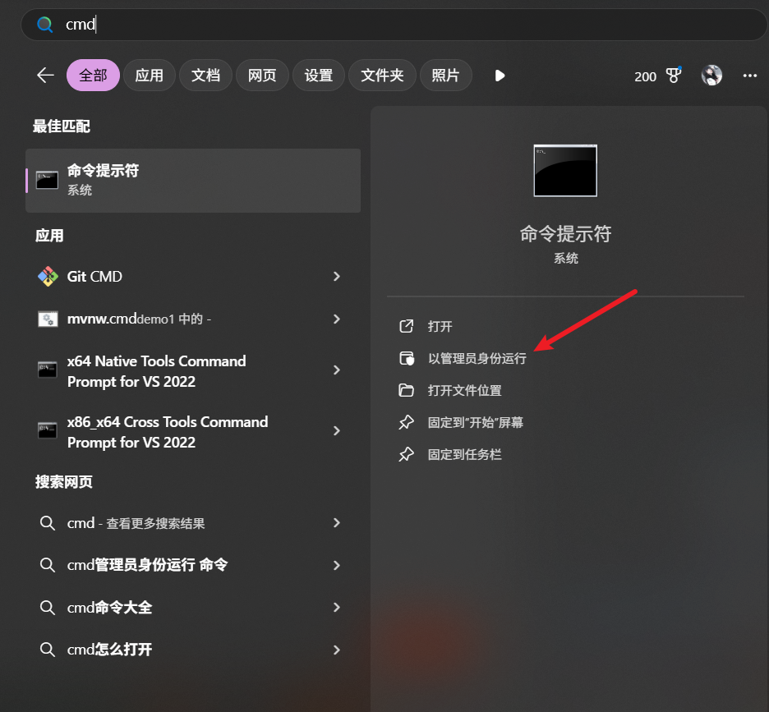
Task: Expand the Git CMD result chevron
Action: [x=337, y=277]
